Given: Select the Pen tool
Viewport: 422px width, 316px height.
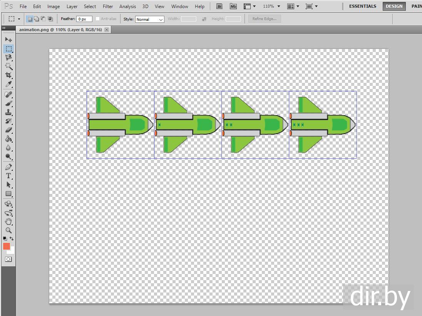Looking at the screenshot, I should pos(8,167).
